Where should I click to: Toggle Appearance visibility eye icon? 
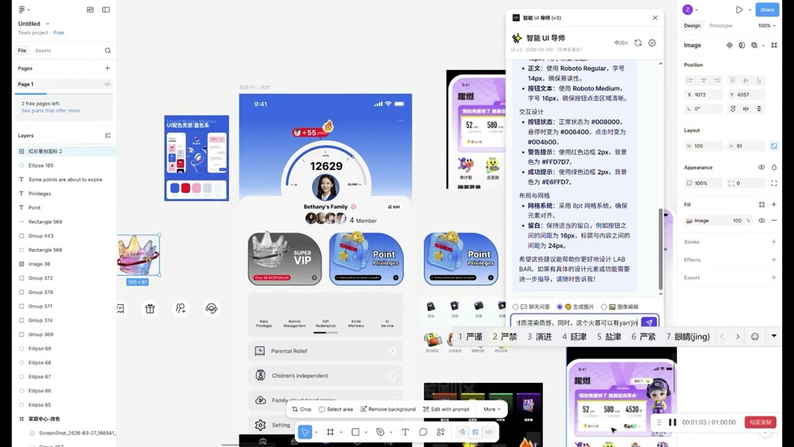(761, 168)
